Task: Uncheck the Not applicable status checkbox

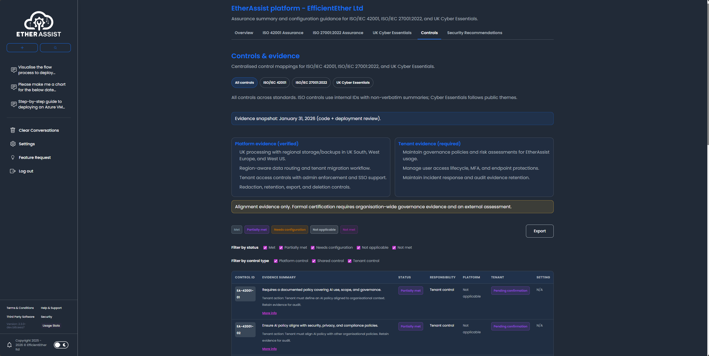Action: [x=358, y=248]
